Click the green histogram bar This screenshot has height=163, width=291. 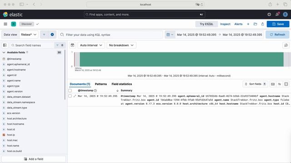pyautogui.click(x=181, y=59)
